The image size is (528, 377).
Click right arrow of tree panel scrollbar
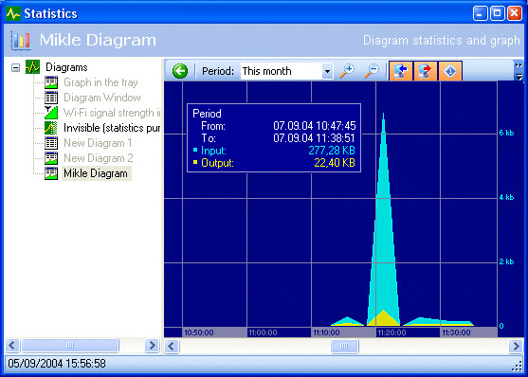(x=152, y=346)
